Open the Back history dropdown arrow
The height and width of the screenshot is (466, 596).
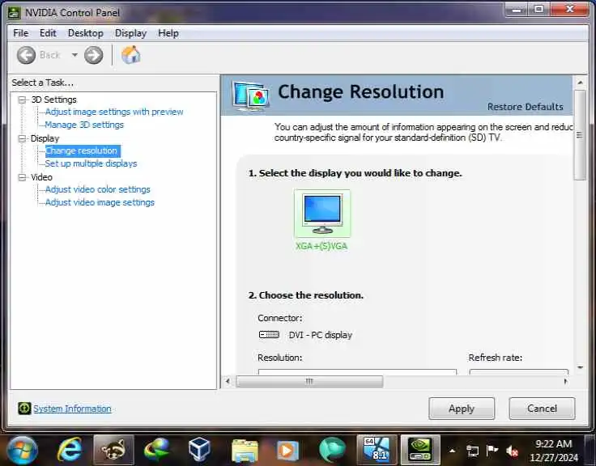click(x=74, y=55)
